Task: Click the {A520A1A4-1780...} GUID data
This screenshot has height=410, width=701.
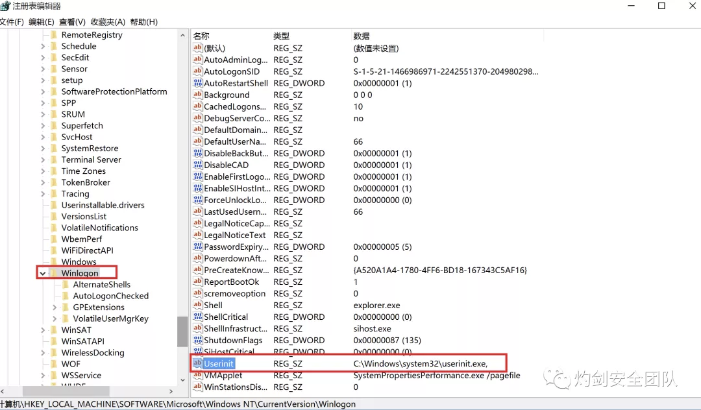Action: click(440, 270)
